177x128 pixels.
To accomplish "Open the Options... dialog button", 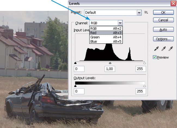I will point(163,39).
